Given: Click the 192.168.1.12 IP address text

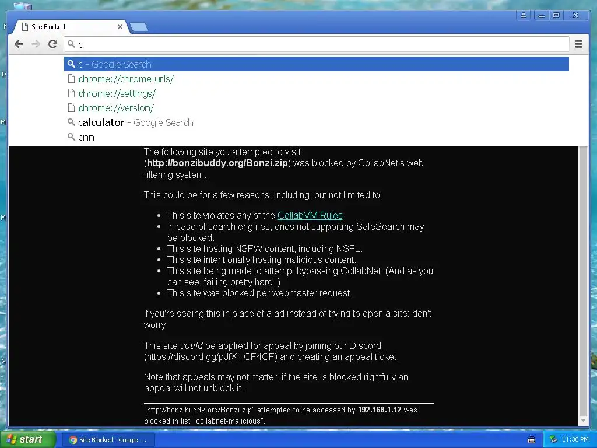Looking at the screenshot, I should [x=380, y=410].
